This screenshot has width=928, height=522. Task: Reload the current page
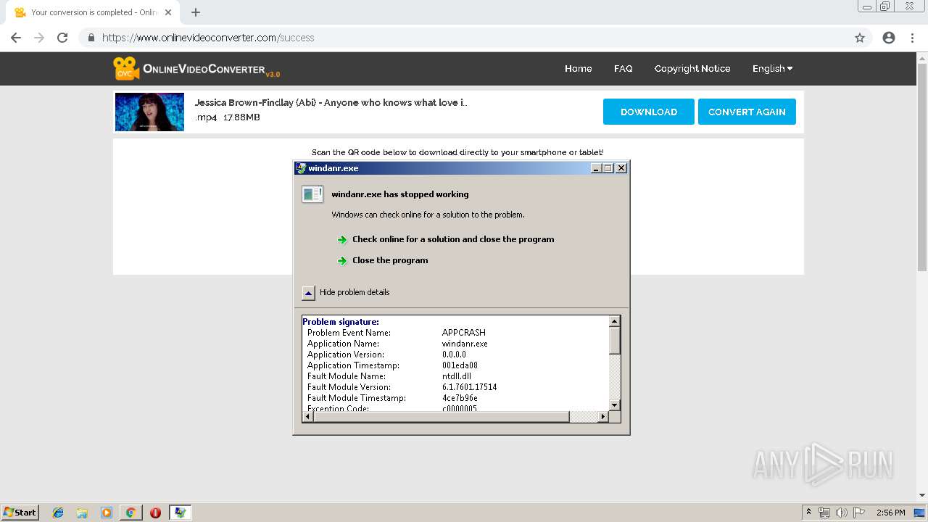coord(62,38)
